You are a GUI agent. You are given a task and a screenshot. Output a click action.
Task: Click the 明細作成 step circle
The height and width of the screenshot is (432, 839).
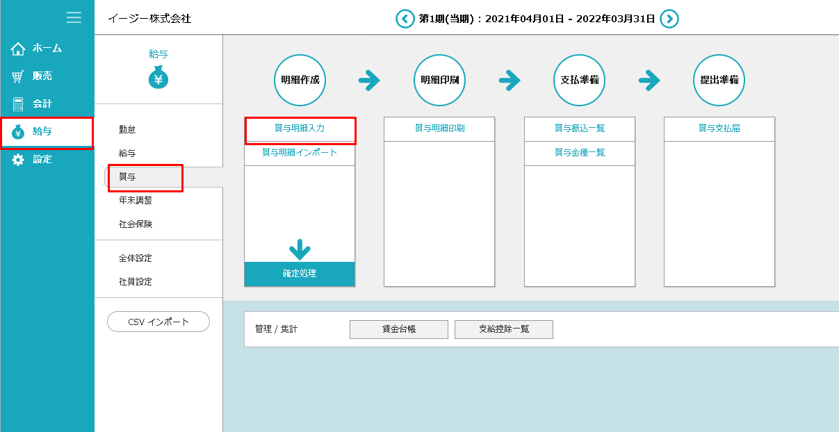[300, 81]
